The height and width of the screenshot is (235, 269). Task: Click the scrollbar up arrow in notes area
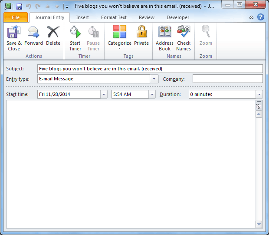click(x=259, y=114)
